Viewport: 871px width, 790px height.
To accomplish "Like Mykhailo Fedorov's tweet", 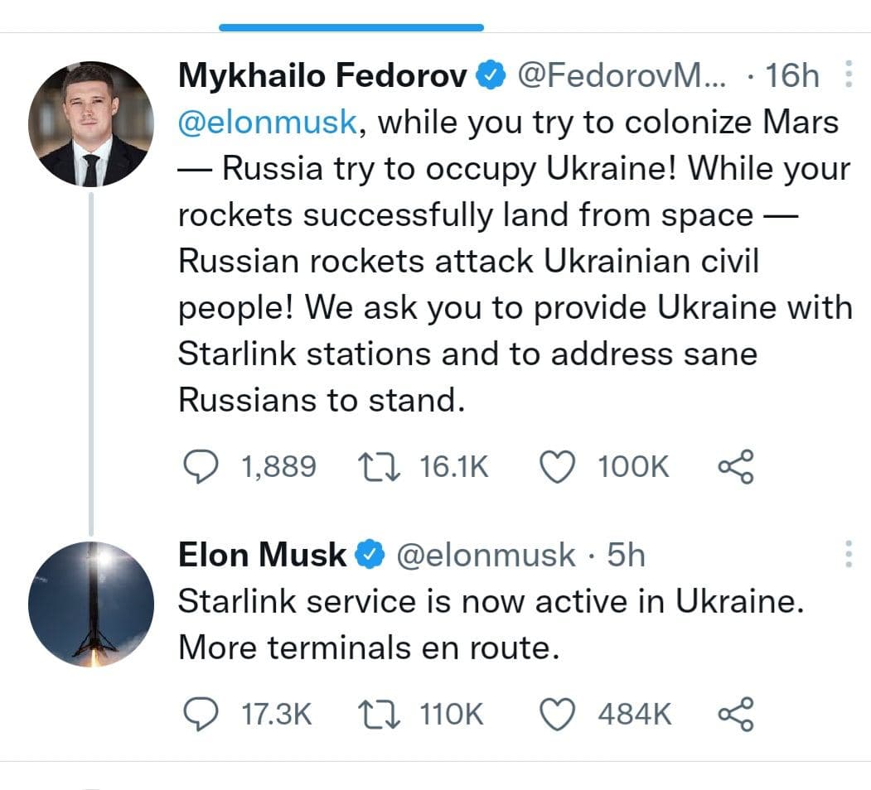I will (x=558, y=466).
